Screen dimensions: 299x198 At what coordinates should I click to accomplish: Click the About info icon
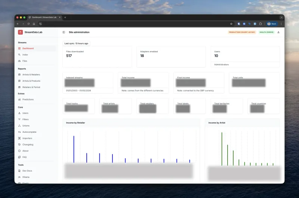pyautogui.click(x=19, y=151)
